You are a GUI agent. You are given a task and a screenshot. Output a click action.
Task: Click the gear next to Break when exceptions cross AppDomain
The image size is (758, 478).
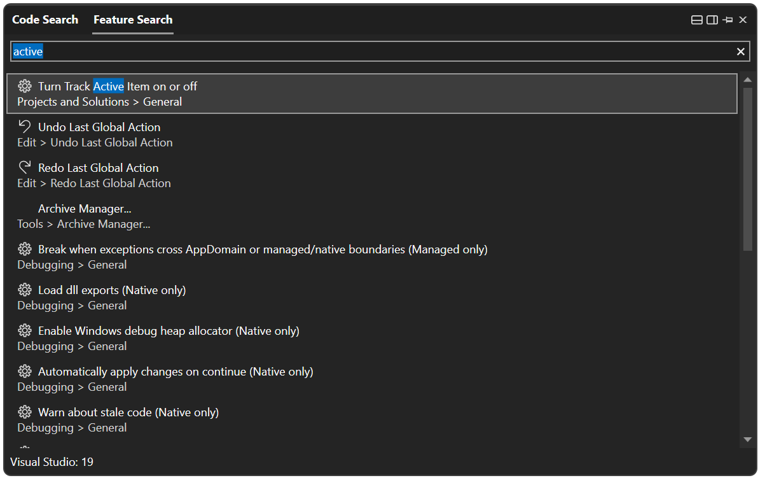click(x=25, y=249)
